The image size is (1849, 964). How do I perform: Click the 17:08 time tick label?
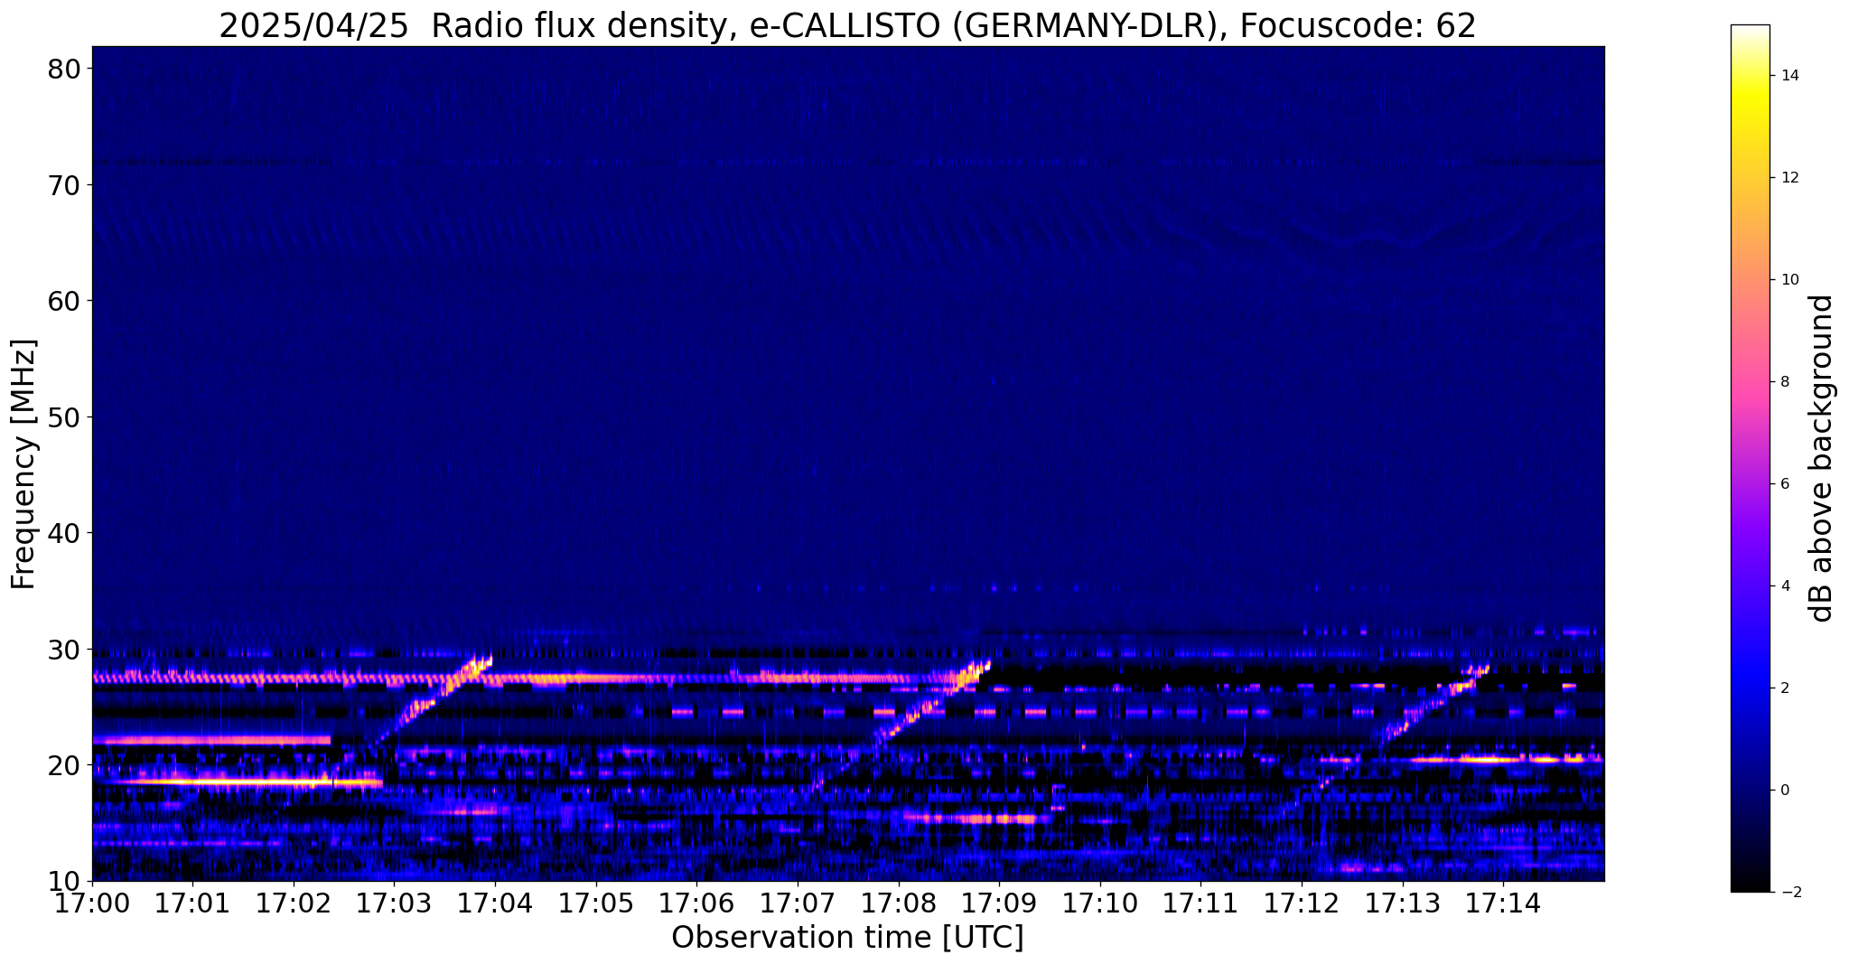coord(898,903)
